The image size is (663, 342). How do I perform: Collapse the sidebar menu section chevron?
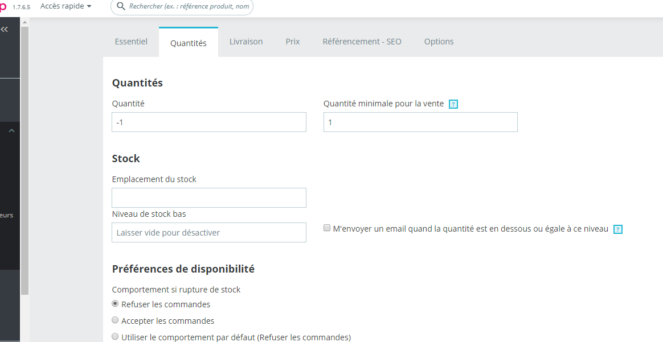(x=12, y=130)
